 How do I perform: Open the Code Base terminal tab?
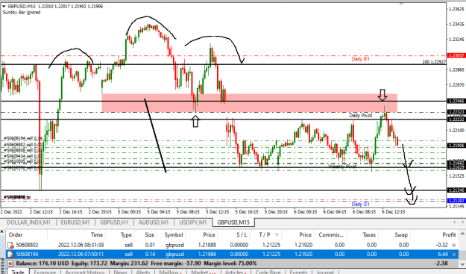click(268, 272)
